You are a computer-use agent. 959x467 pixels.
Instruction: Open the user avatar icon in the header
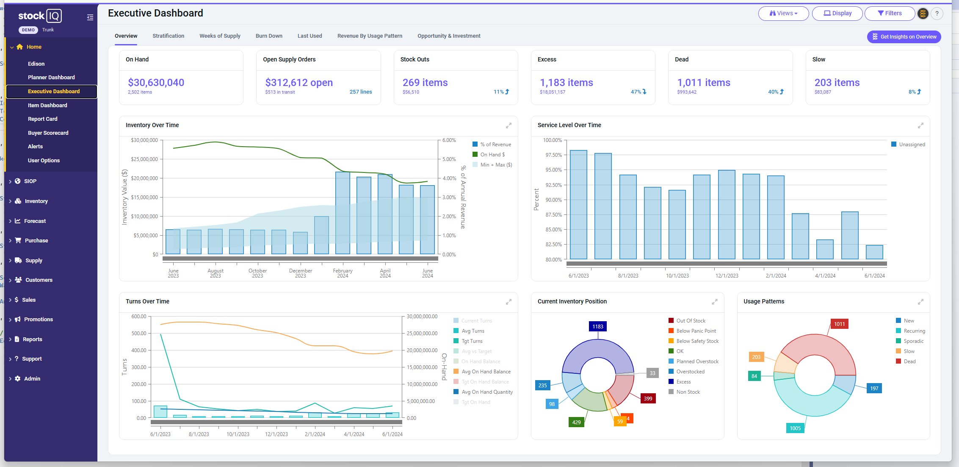(923, 14)
